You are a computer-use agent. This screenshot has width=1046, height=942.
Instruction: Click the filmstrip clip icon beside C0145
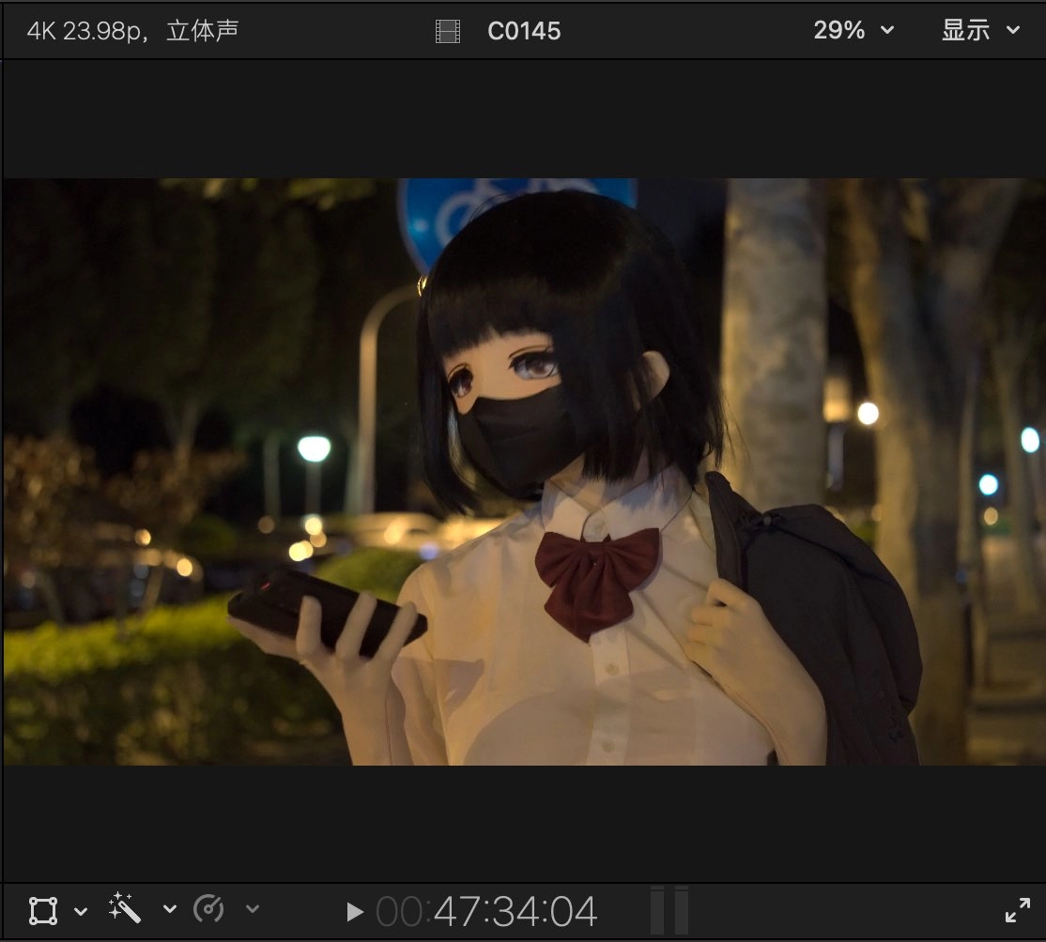coord(448,31)
